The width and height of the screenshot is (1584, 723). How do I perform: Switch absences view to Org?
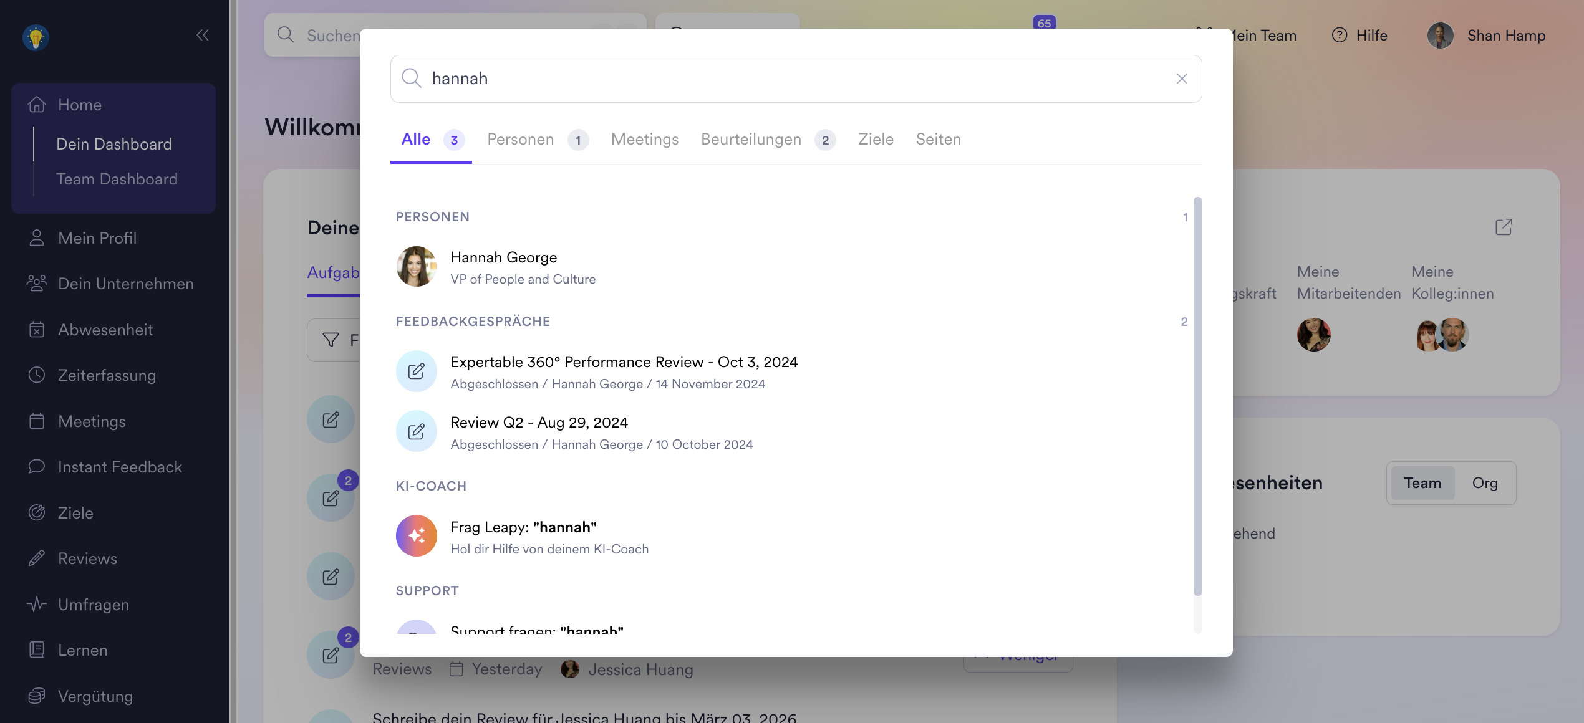1484,483
